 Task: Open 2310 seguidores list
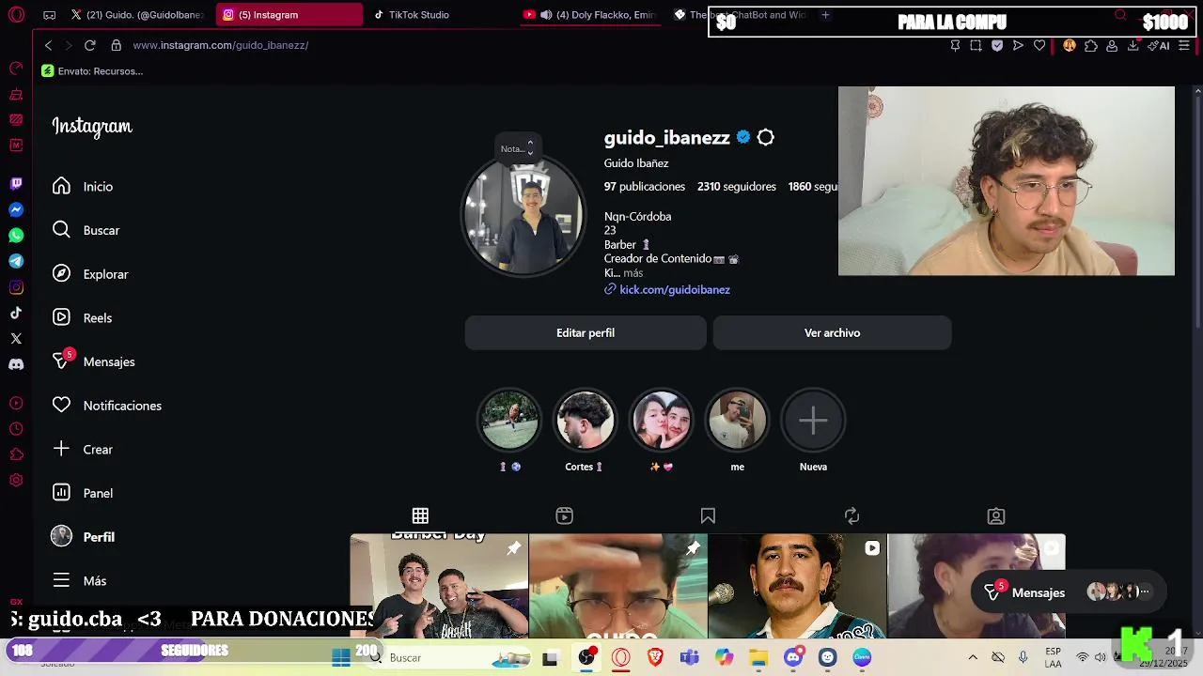(x=737, y=187)
